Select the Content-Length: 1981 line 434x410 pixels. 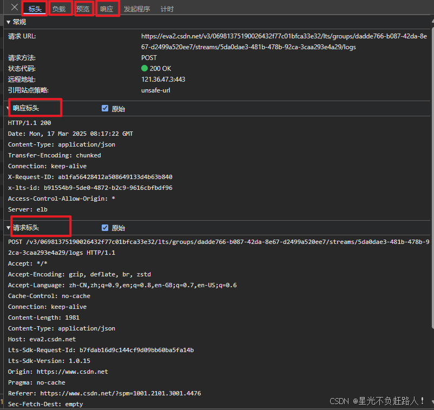tap(44, 318)
